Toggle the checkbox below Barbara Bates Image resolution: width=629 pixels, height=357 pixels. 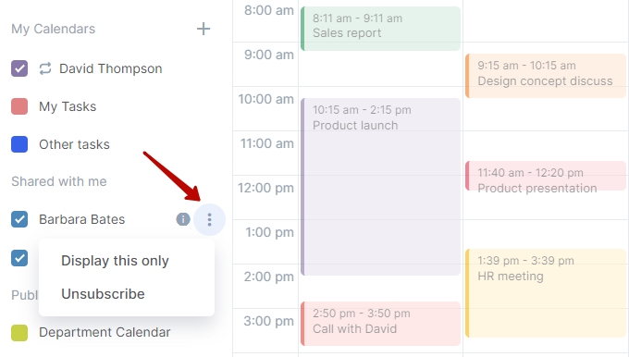(19, 258)
